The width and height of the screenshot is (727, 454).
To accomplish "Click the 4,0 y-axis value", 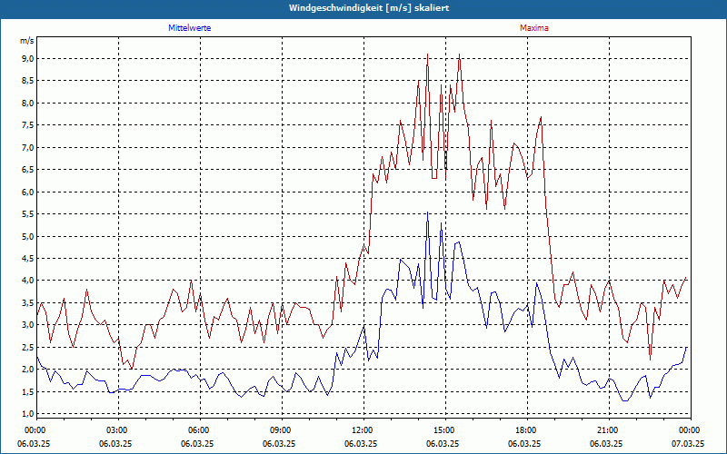I will 27,281.
